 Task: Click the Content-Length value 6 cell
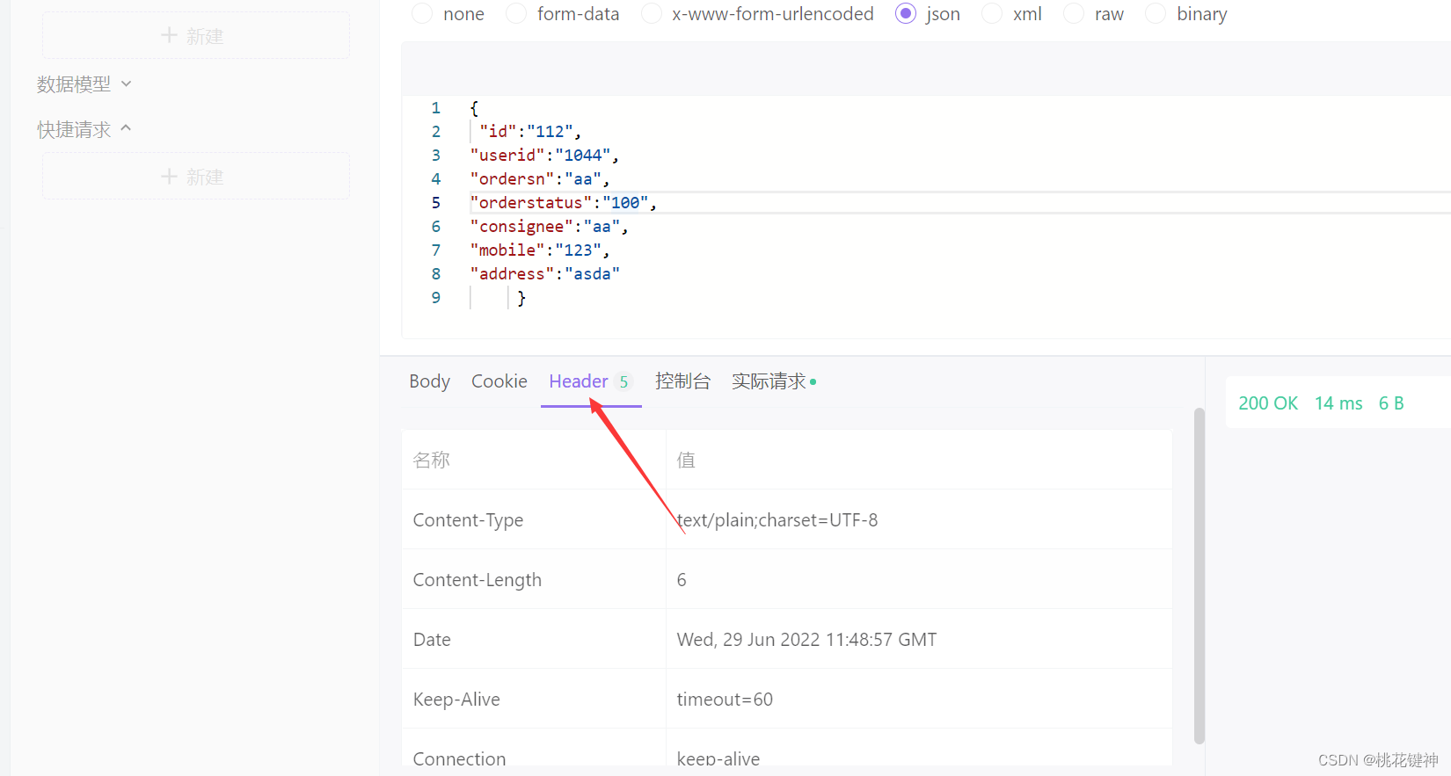point(919,579)
